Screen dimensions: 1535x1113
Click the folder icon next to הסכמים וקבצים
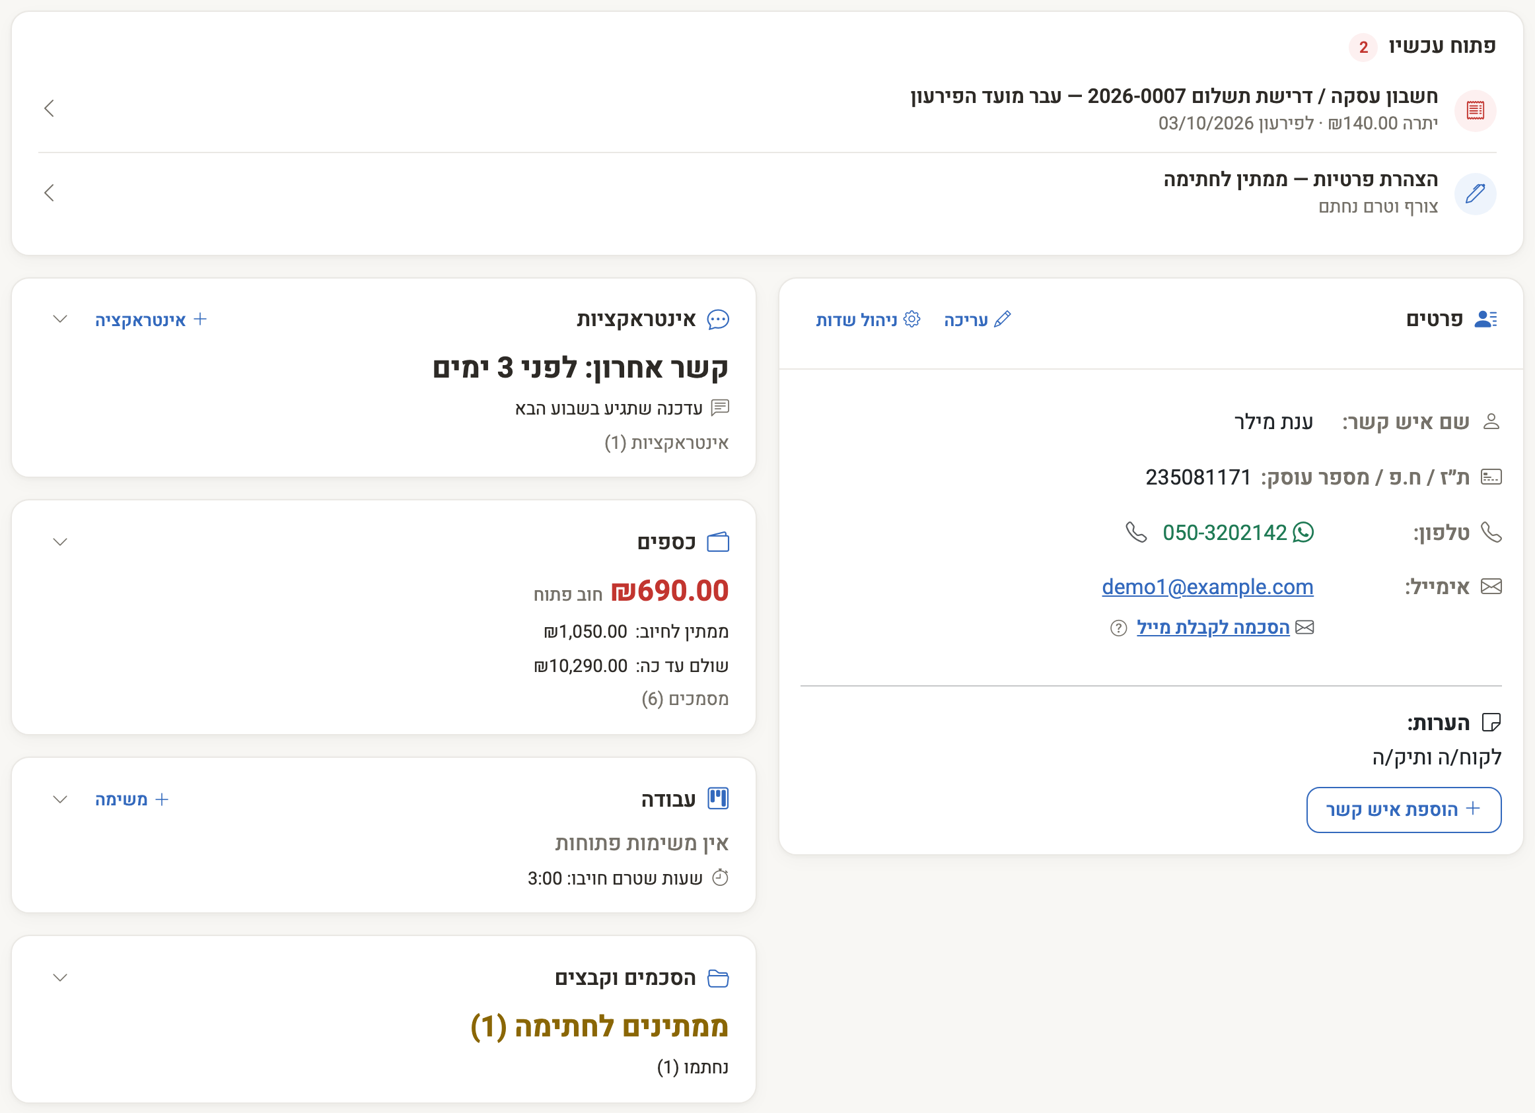[718, 978]
